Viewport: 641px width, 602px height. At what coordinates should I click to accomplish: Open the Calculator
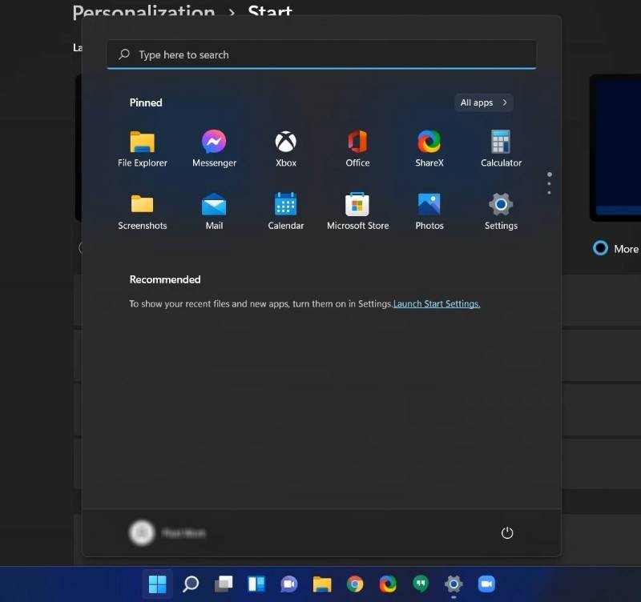tap(500, 142)
